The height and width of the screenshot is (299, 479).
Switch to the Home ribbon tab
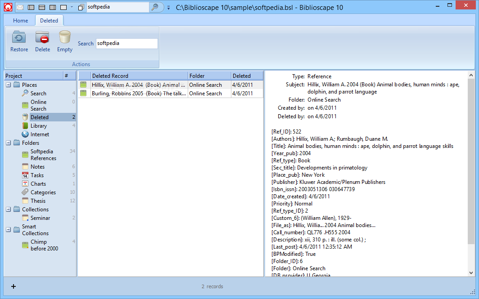point(20,20)
